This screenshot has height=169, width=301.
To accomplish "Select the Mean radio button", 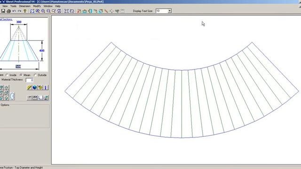I will [21, 75].
